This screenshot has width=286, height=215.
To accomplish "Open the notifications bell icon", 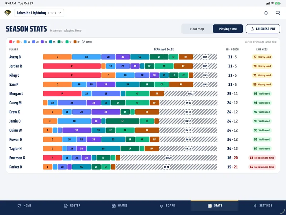I will 266,13.
